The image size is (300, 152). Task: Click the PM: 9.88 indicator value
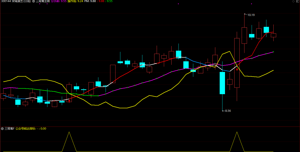pos(90,1)
